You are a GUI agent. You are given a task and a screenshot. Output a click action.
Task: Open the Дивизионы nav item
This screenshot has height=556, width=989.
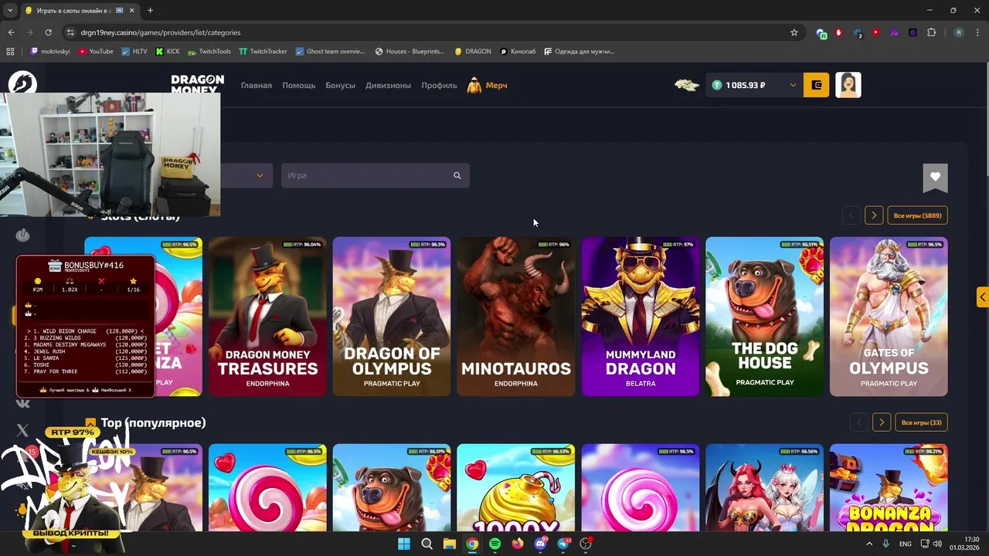pyautogui.click(x=388, y=85)
